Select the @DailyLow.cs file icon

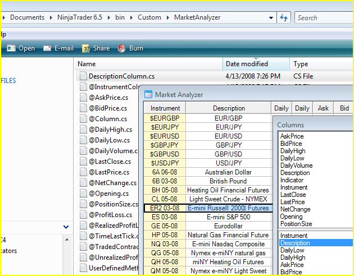coord(83,140)
